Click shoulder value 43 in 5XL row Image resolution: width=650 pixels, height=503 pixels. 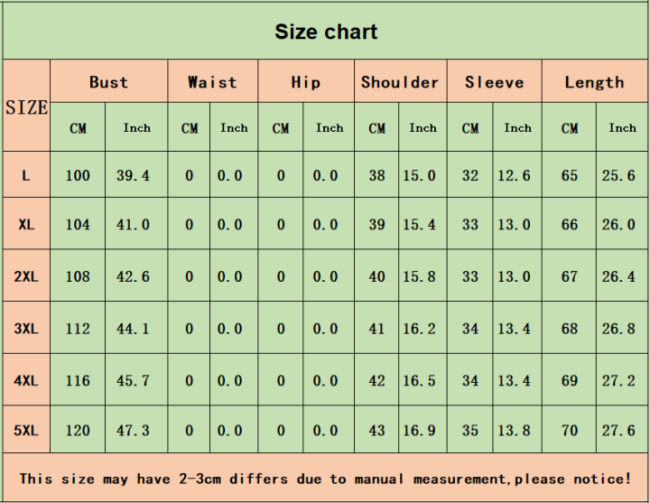376,430
